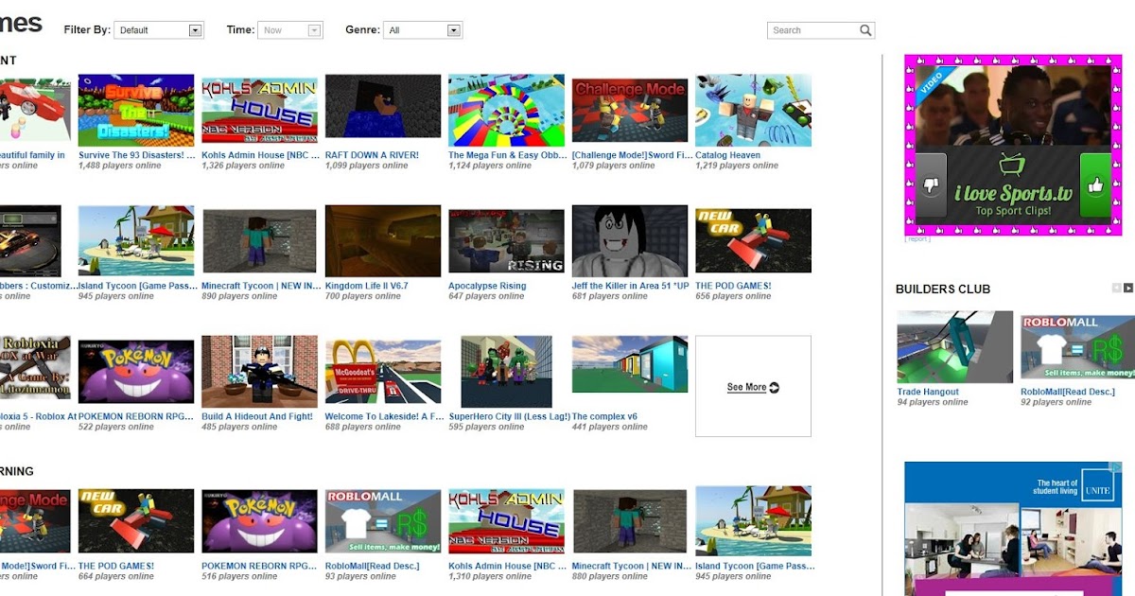This screenshot has width=1135, height=596.
Task: Open Catalog Heaven thumbnail
Action: coord(753,110)
